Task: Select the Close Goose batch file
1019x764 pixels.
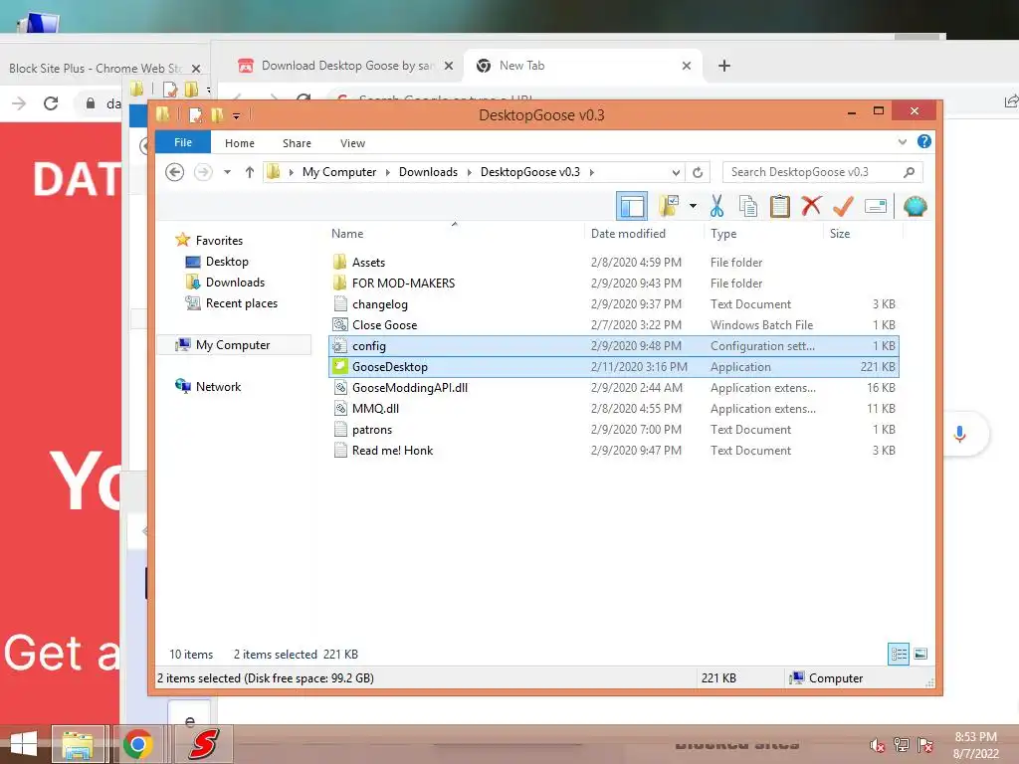Action: pos(384,325)
